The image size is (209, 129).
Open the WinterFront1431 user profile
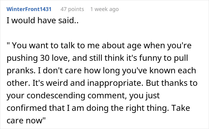tap(29, 9)
